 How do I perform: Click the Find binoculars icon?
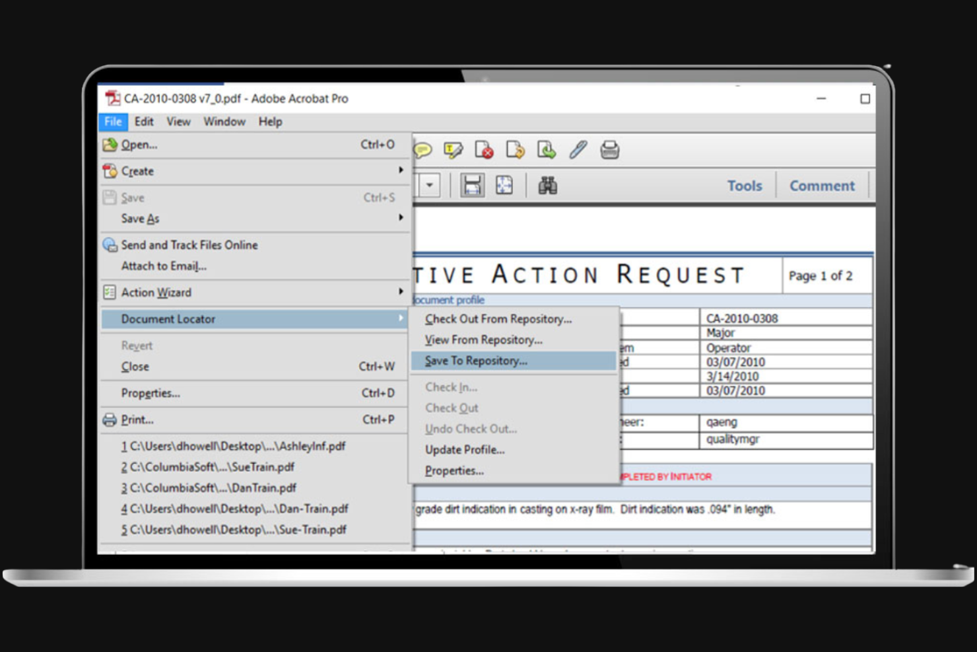pos(549,185)
